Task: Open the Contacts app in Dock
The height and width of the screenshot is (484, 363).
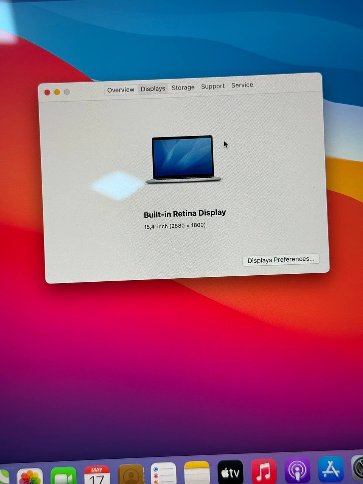Action: (x=131, y=474)
